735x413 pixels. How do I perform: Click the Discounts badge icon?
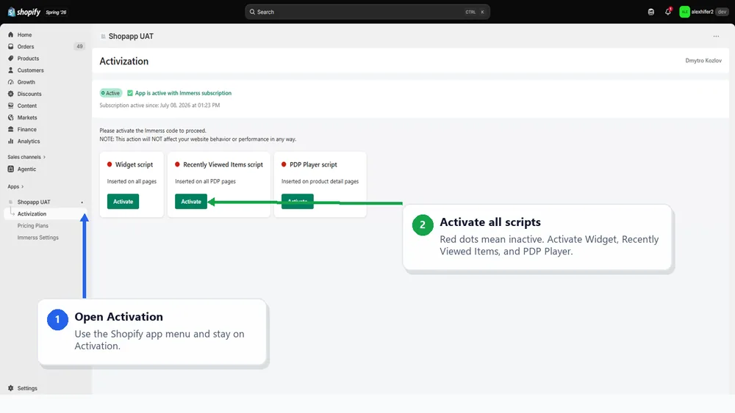[x=11, y=94]
